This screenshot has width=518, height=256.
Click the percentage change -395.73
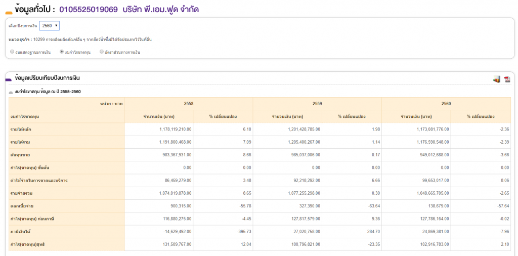pos(245,232)
